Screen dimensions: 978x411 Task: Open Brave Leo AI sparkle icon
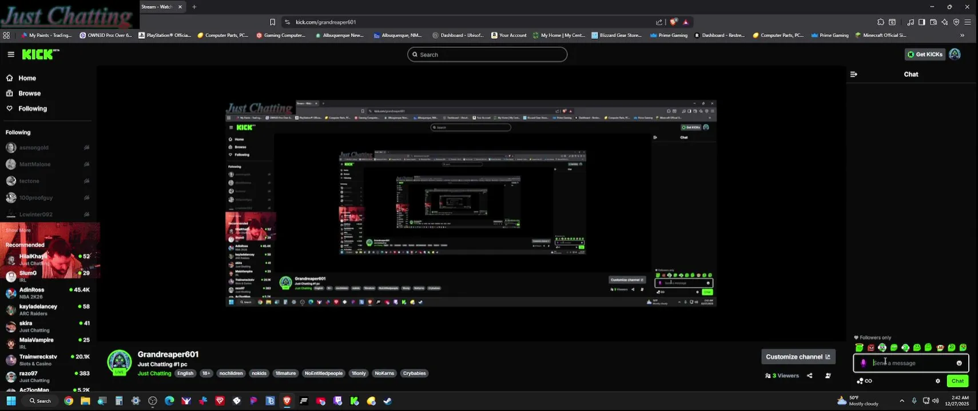945,22
